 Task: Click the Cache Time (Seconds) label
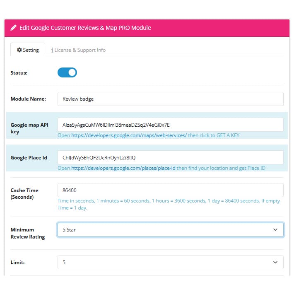click(x=24, y=194)
